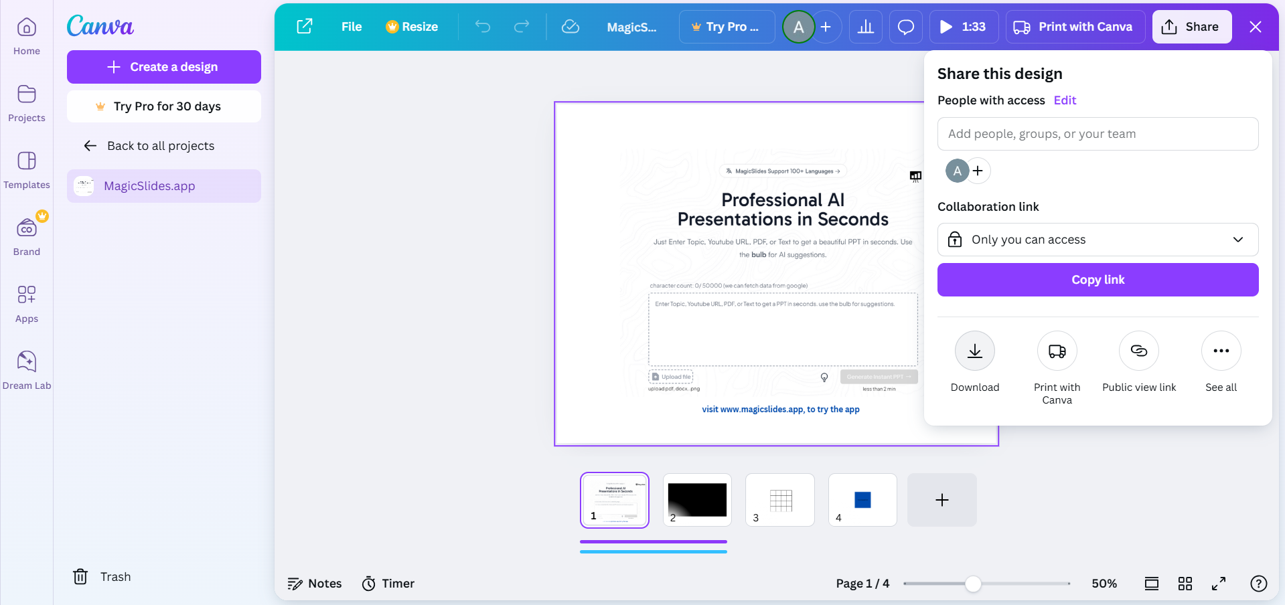Go to Home in the sidebar
1285x605 pixels.
click(27, 36)
